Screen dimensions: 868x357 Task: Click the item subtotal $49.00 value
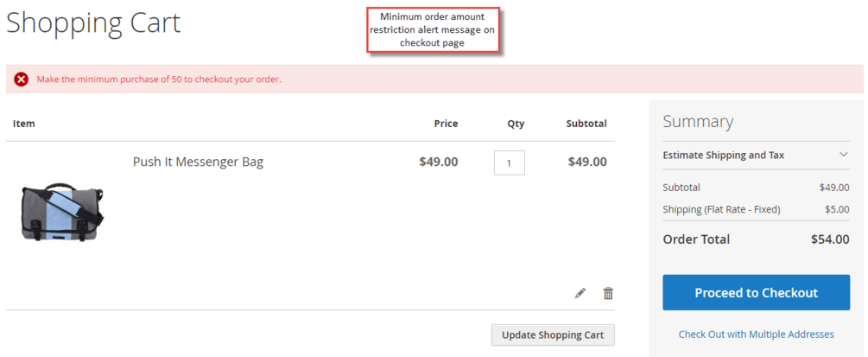(x=587, y=162)
